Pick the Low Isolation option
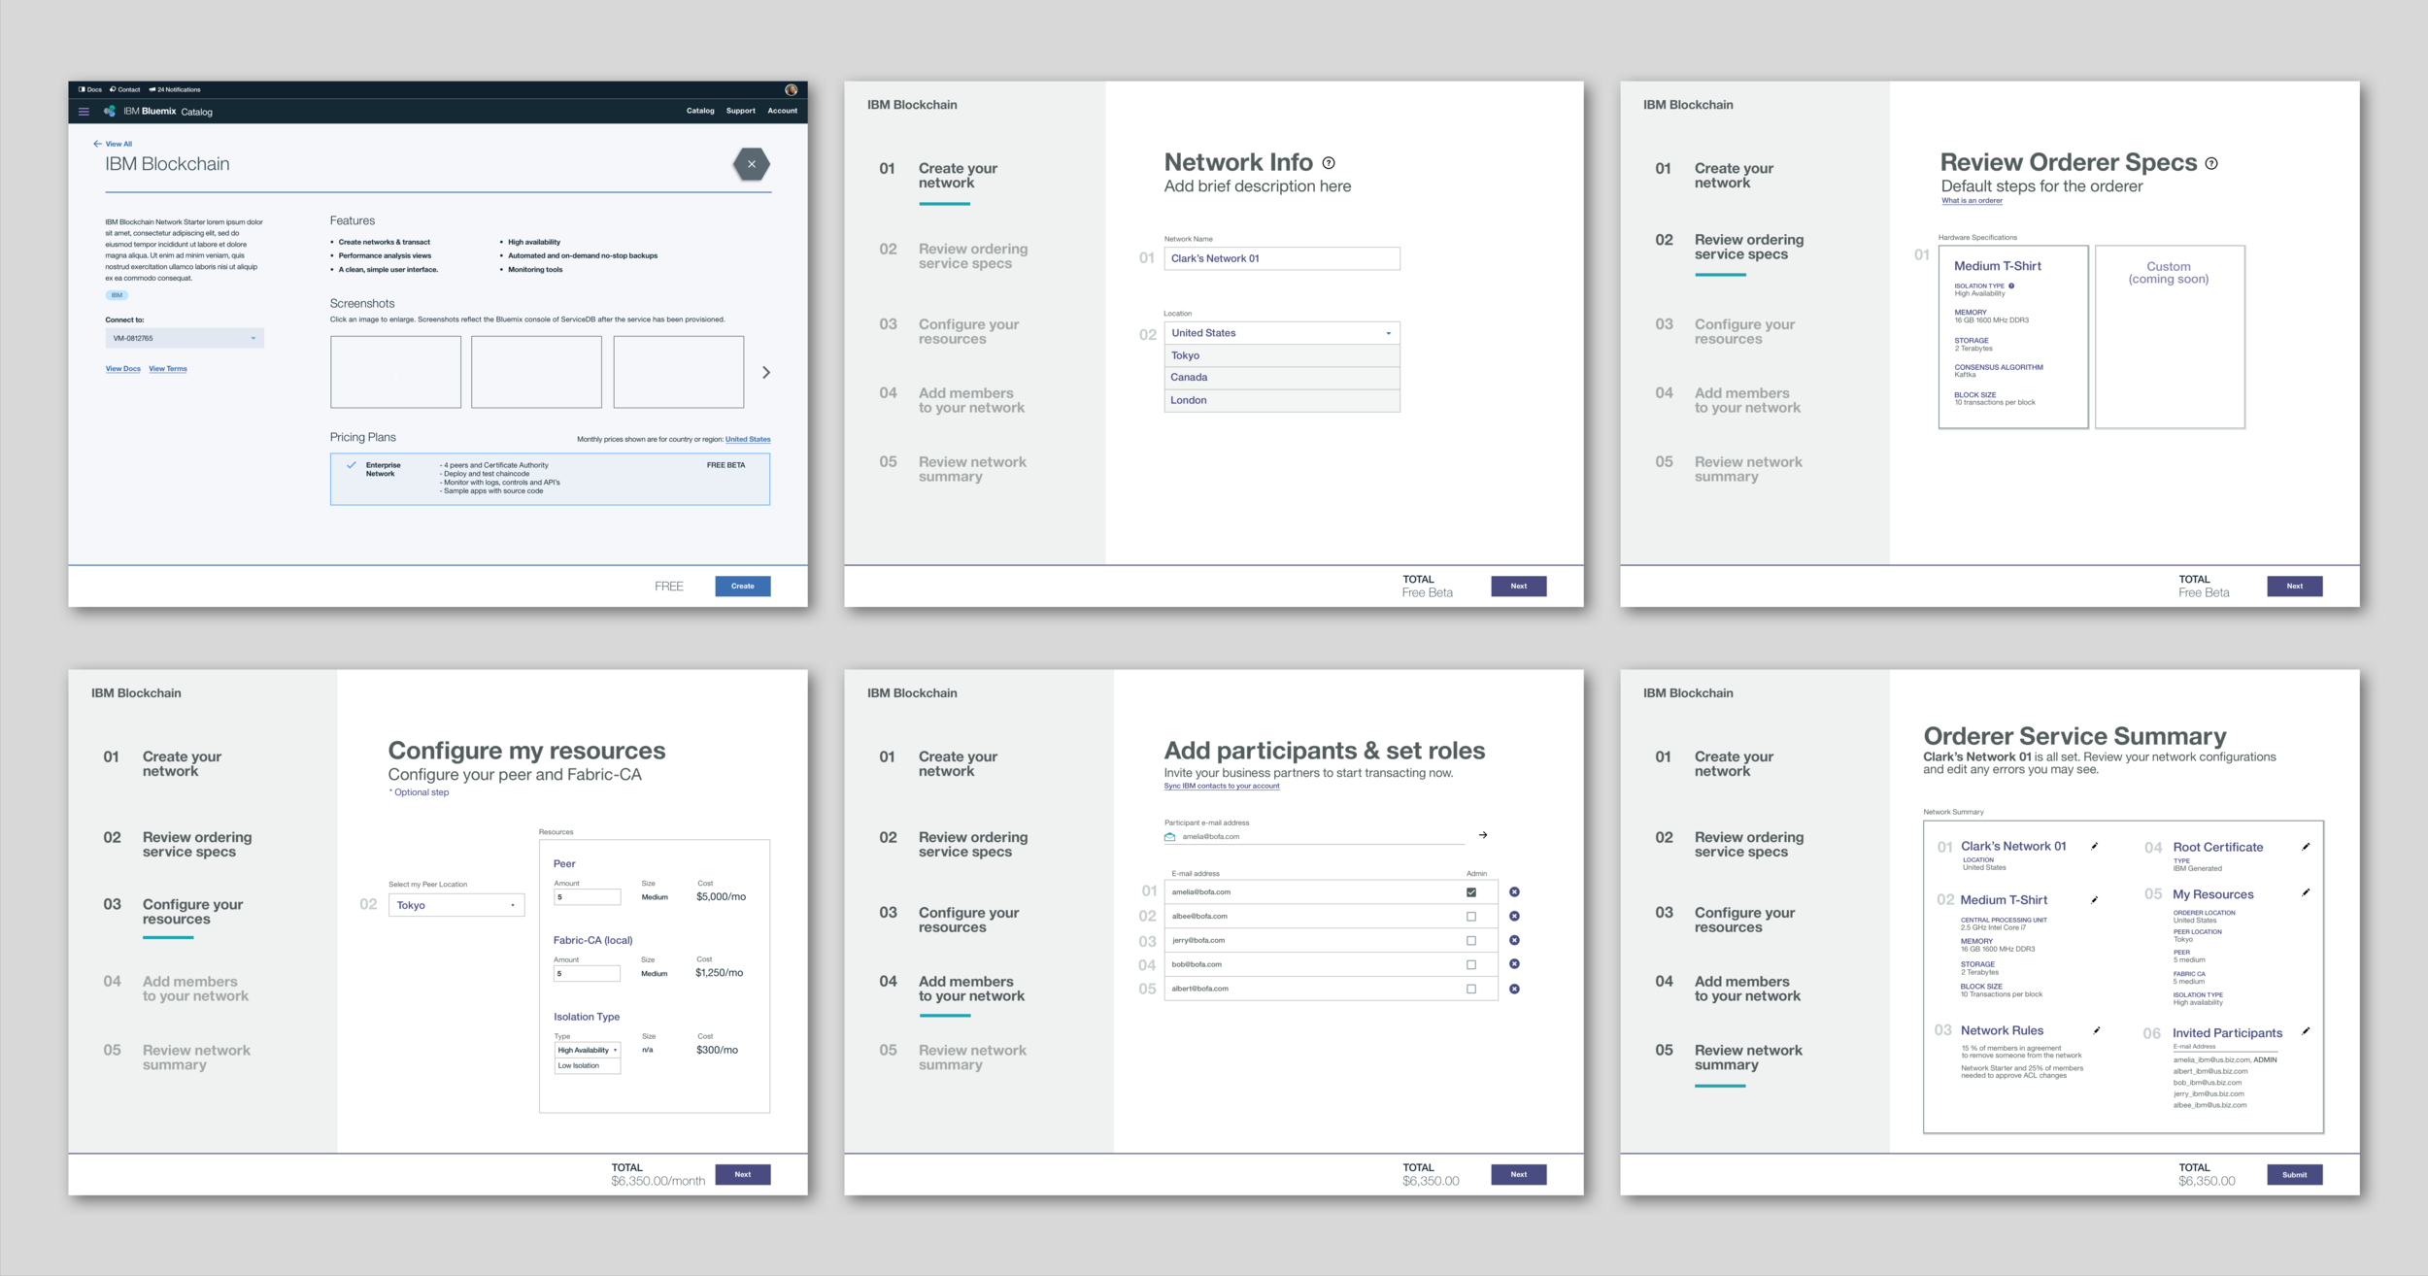The height and width of the screenshot is (1276, 2428). (x=588, y=1065)
